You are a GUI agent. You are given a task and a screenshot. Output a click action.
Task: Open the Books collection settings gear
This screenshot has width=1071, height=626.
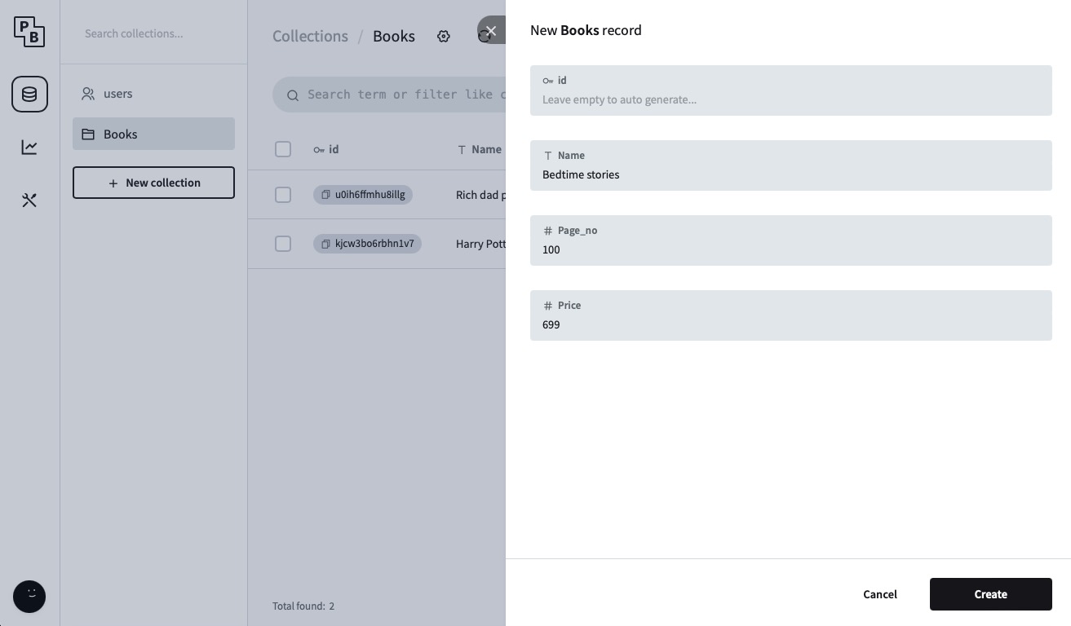click(x=443, y=36)
